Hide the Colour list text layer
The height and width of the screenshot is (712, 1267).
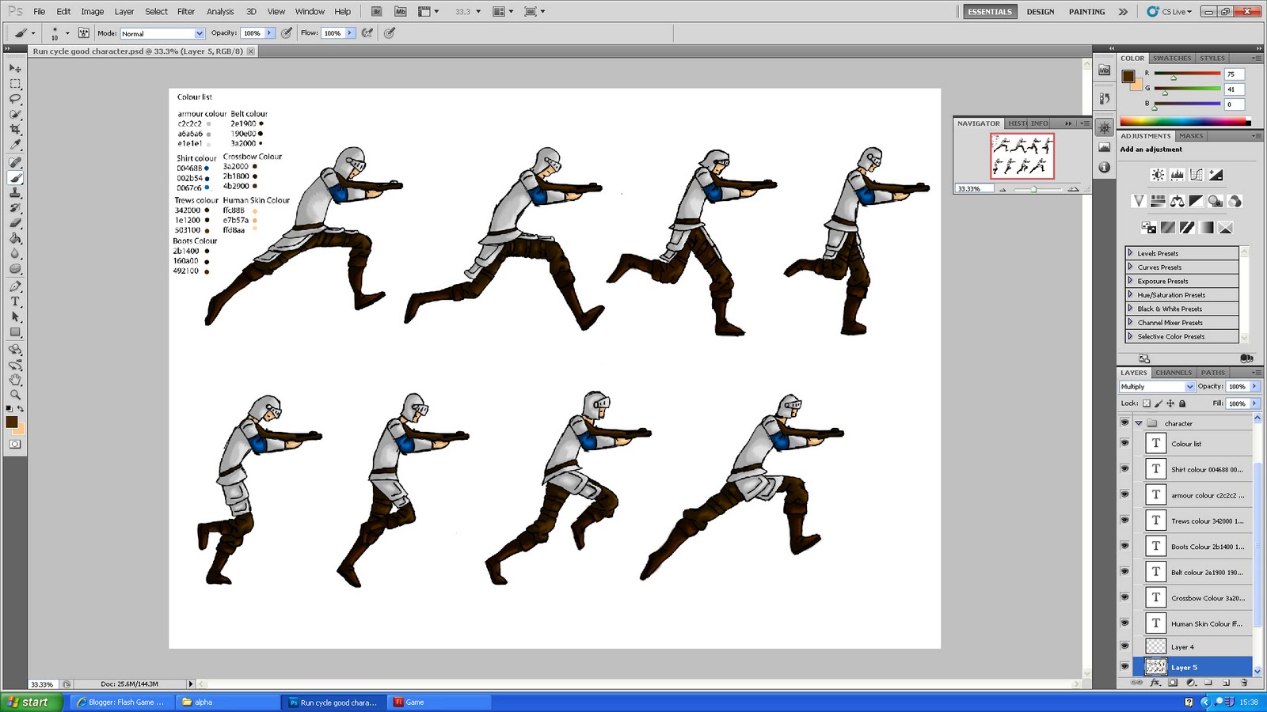tap(1125, 443)
